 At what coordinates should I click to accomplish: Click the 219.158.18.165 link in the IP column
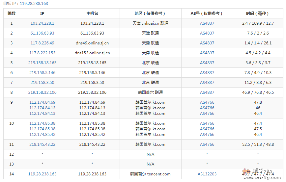pos(42,63)
